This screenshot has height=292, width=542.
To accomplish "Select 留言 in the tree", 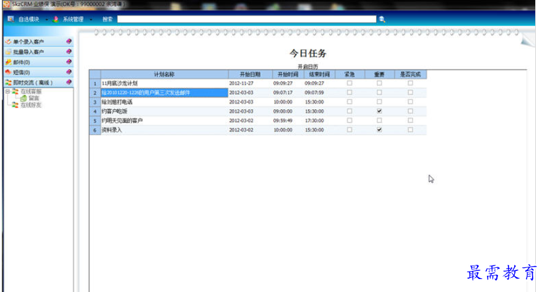I will 33,98.
